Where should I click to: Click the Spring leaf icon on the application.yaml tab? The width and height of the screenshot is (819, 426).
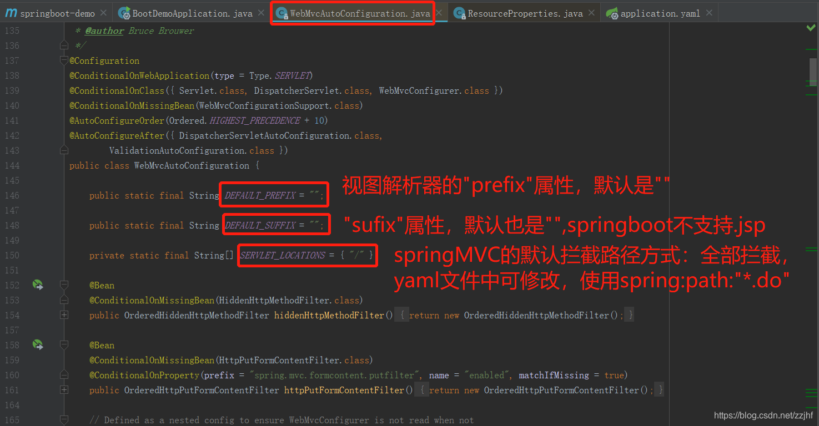pos(612,13)
